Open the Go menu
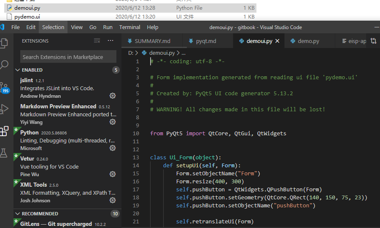This screenshot has height=228, width=380. (93, 27)
